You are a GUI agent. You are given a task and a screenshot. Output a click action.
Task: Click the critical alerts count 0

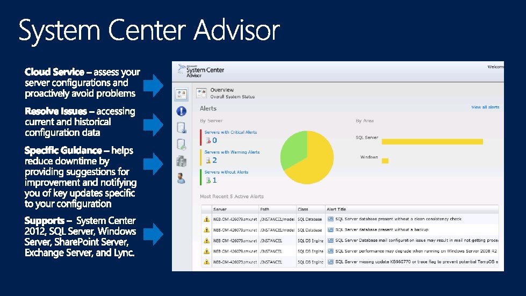click(x=215, y=140)
